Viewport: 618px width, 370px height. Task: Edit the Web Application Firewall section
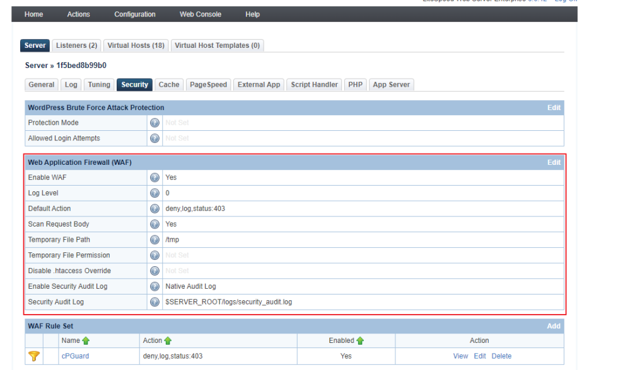click(554, 162)
